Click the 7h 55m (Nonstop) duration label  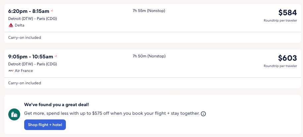pos(149,11)
